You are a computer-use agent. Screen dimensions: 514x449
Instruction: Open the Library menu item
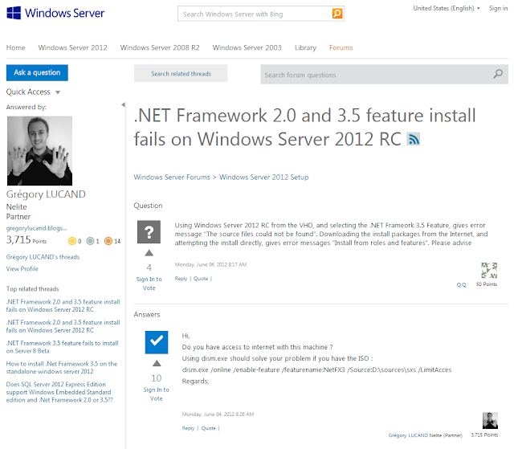305,47
